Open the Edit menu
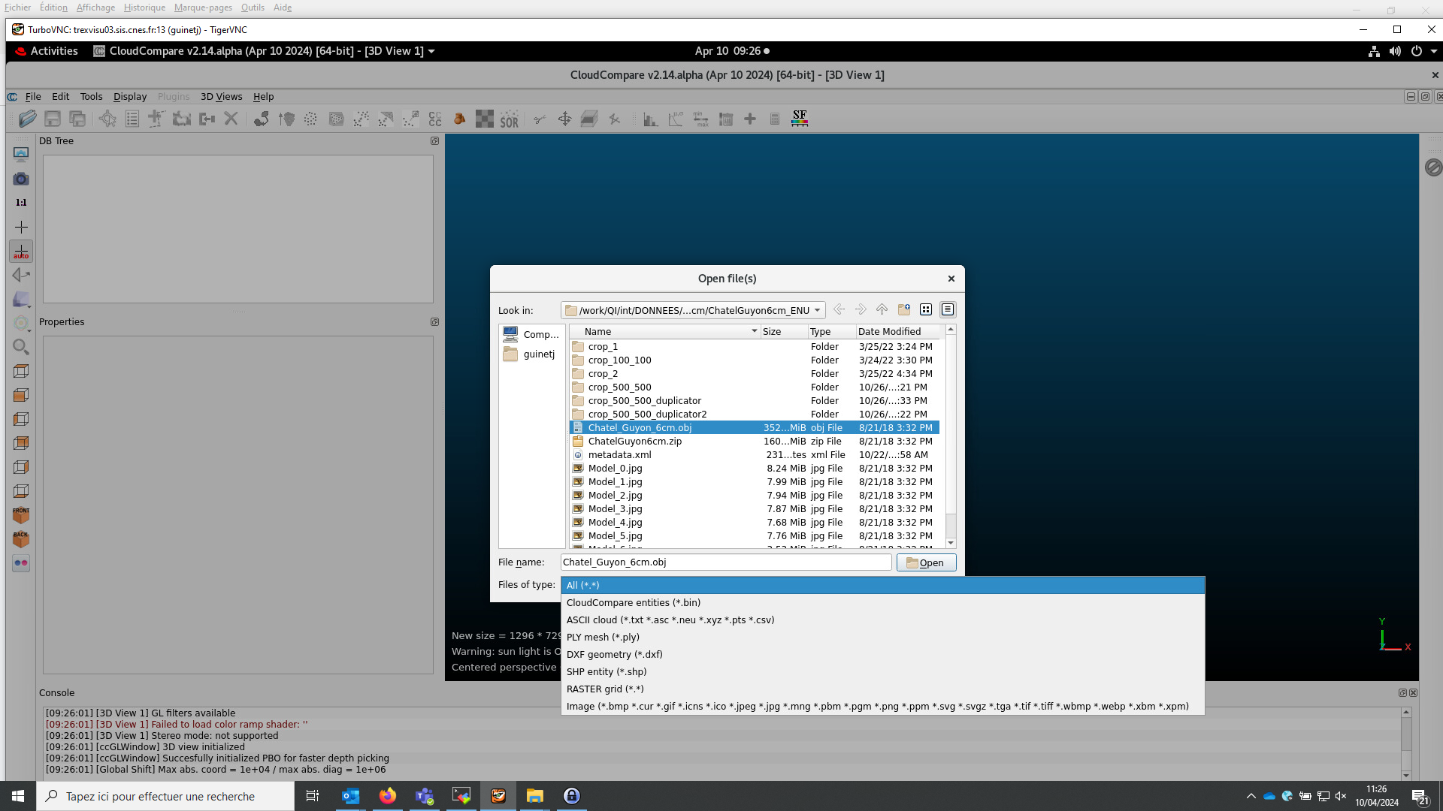The image size is (1443, 811). 60,96
